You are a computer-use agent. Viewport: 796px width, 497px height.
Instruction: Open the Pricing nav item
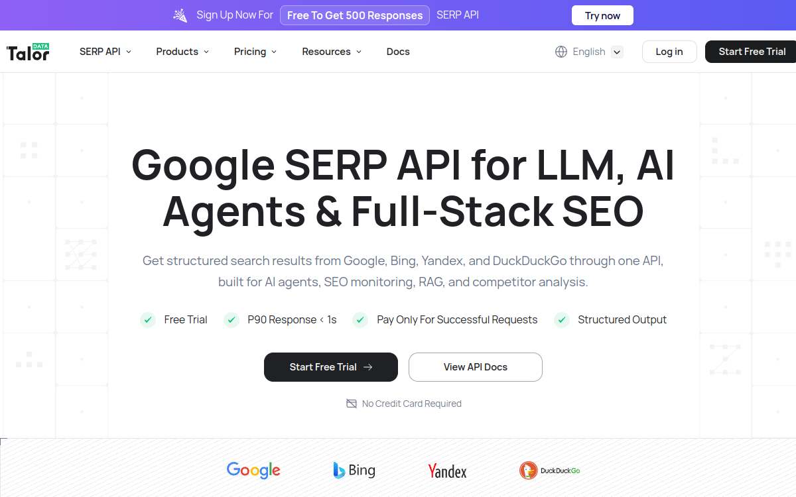255,52
